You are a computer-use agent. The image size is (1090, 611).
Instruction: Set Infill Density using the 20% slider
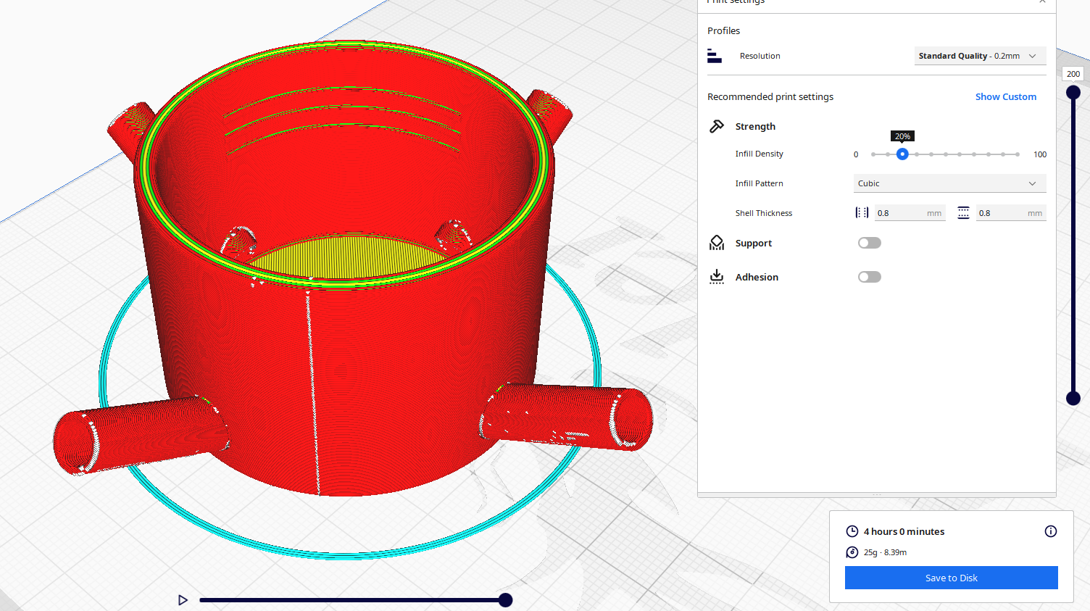(x=902, y=154)
